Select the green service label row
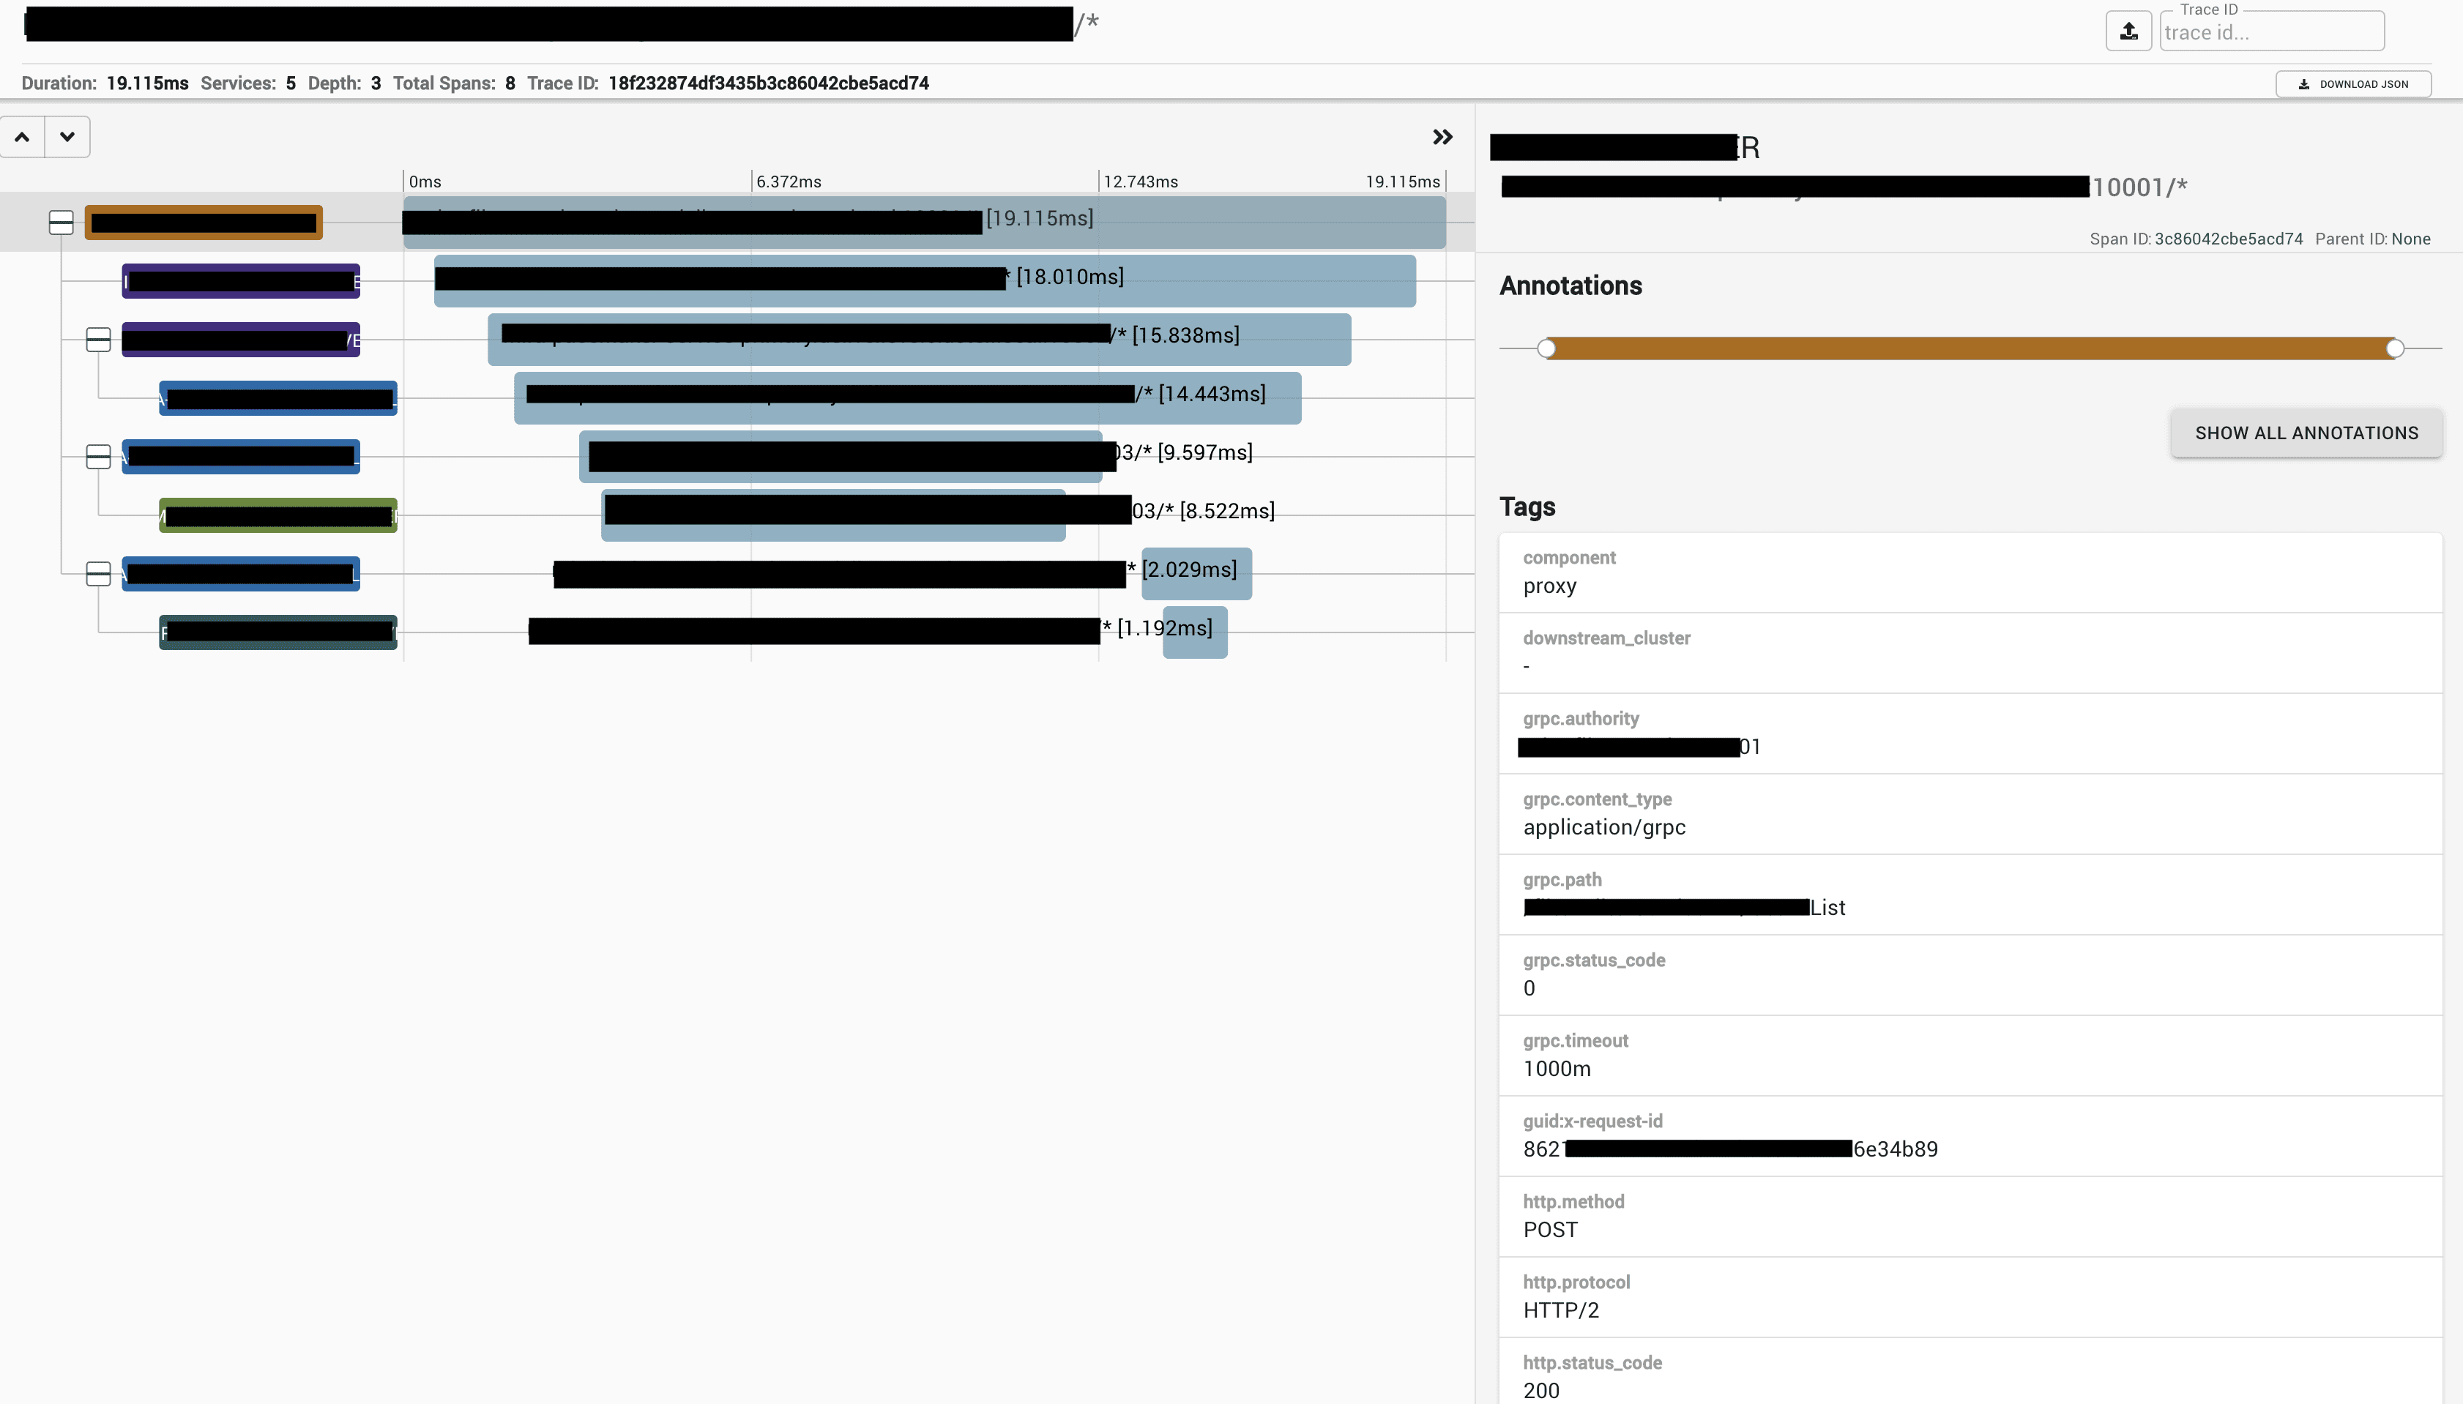This screenshot has height=1404, width=2463. click(277, 515)
